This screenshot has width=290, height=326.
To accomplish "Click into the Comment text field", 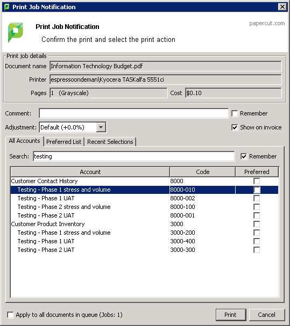I will [x=134, y=113].
